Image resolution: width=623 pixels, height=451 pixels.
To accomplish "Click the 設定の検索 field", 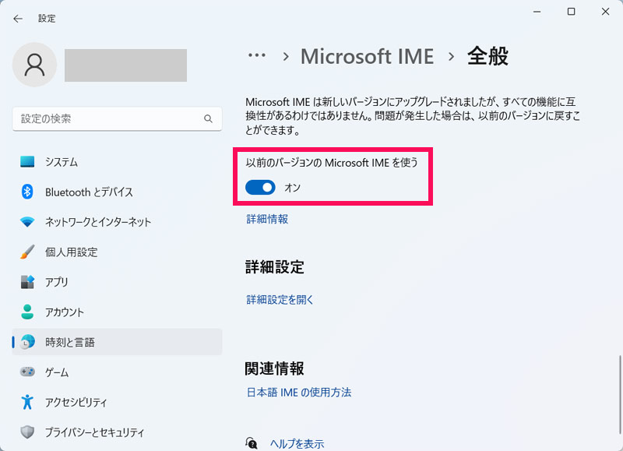I will coord(118,119).
